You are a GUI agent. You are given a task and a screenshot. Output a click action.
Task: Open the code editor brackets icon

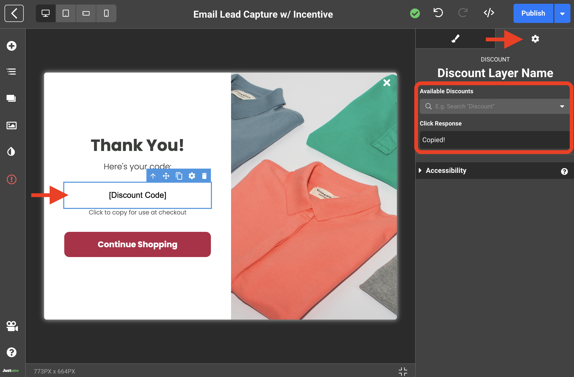(x=489, y=13)
